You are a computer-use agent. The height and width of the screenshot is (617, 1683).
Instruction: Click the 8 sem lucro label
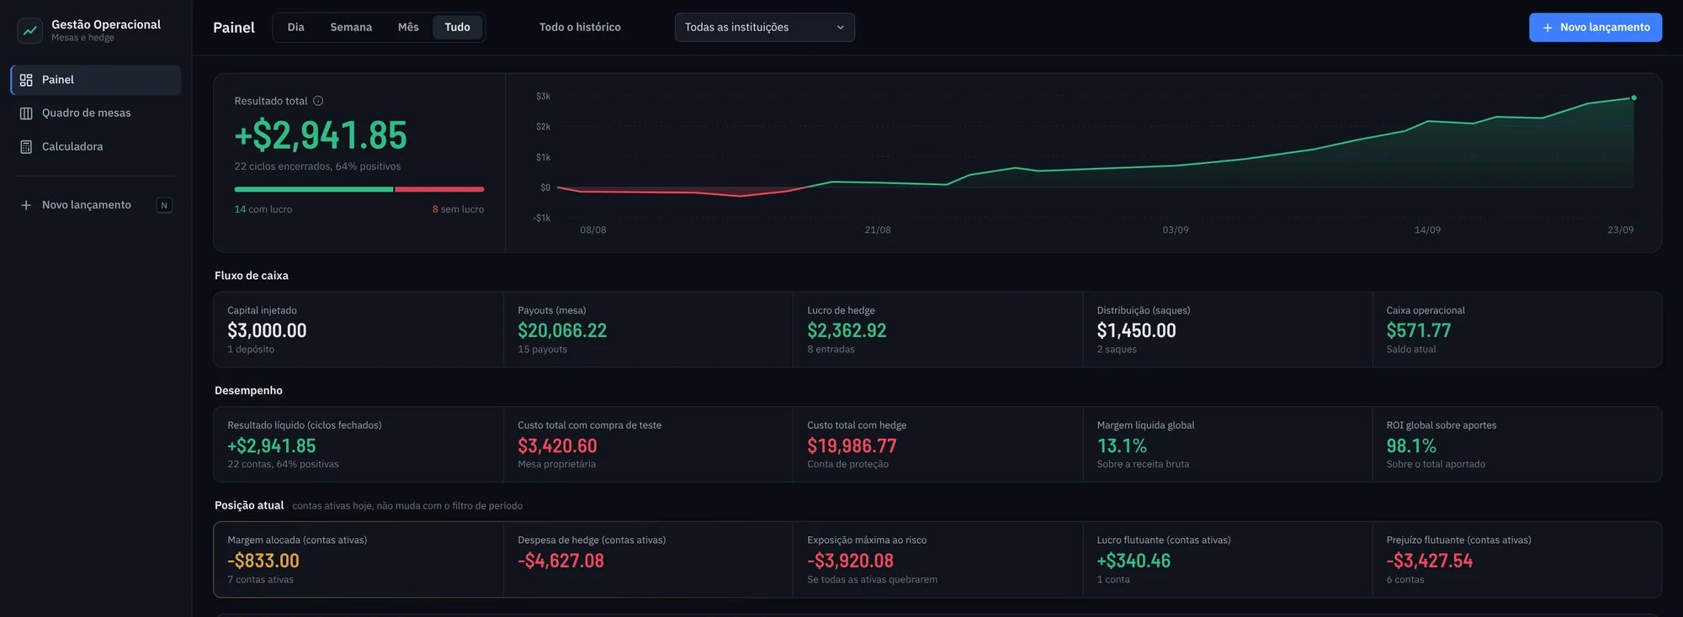[458, 209]
